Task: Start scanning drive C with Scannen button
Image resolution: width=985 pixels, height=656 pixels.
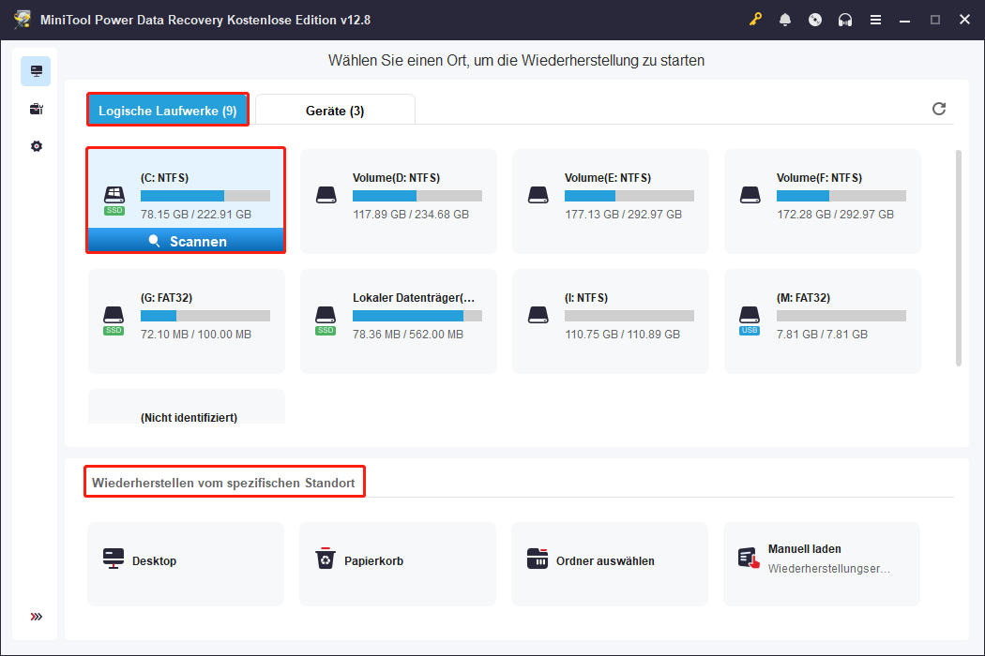Action: tap(185, 241)
